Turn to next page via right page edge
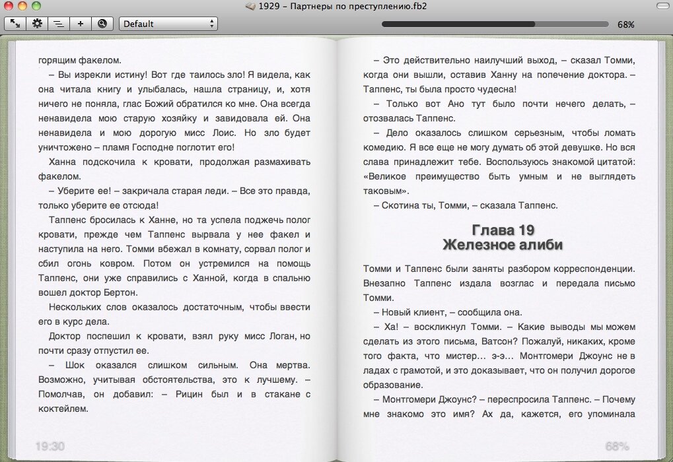Screen dimensions: 673x462 (x=662, y=251)
